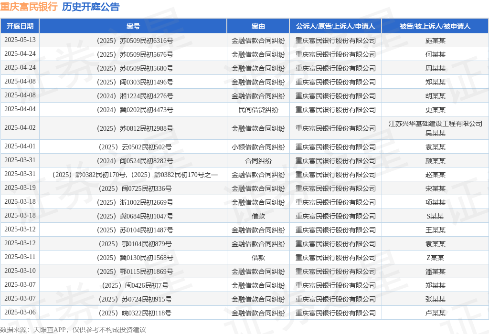Select the 小额借款合同纠纷 case cause
The height and width of the screenshot is (334, 489).
(x=258, y=147)
